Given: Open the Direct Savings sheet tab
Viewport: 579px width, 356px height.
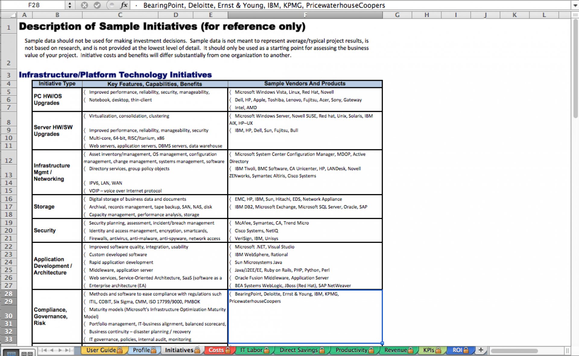Looking at the screenshot, I should tap(302, 350).
